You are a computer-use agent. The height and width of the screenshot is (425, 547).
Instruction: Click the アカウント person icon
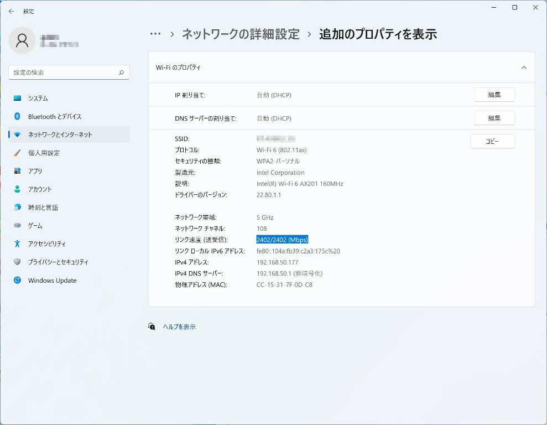point(17,189)
